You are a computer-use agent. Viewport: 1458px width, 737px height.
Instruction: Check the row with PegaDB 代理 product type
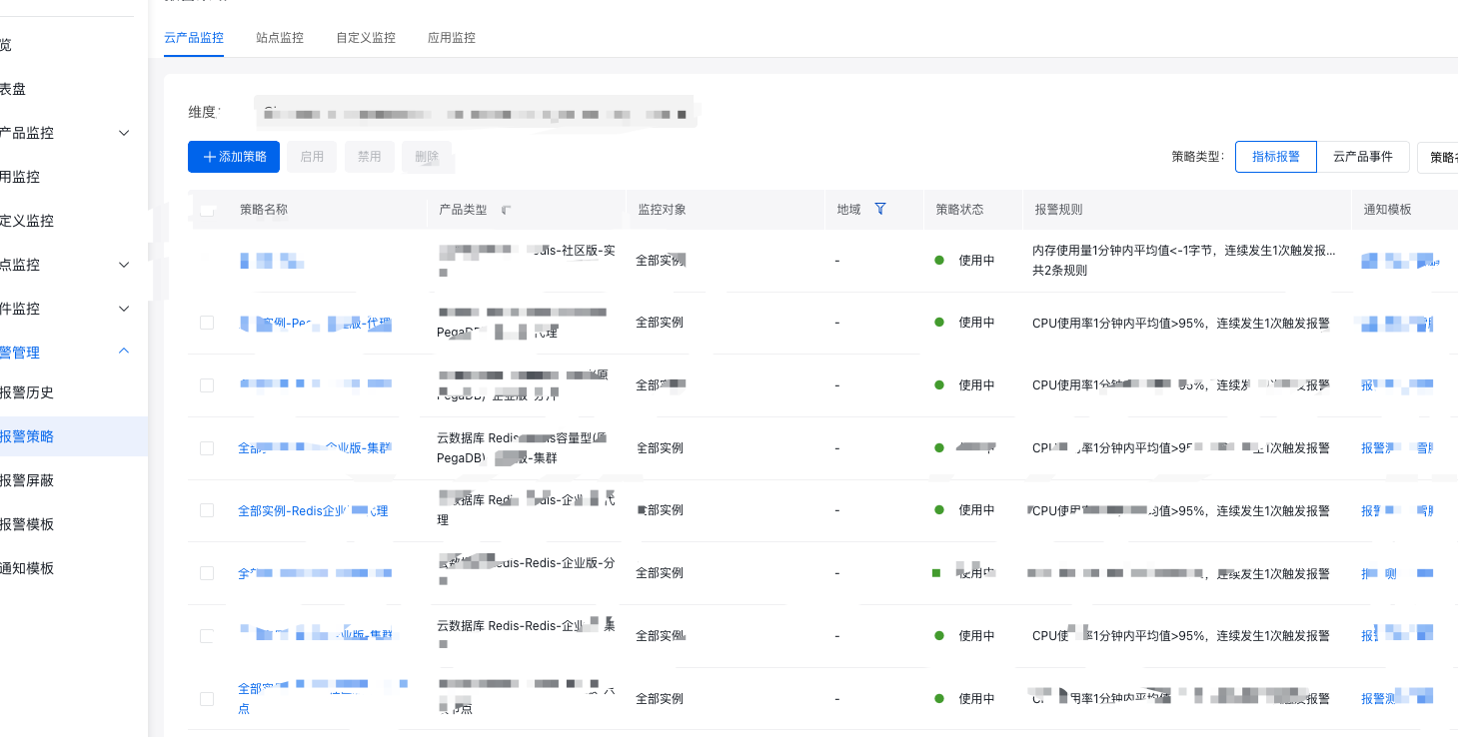[207, 323]
